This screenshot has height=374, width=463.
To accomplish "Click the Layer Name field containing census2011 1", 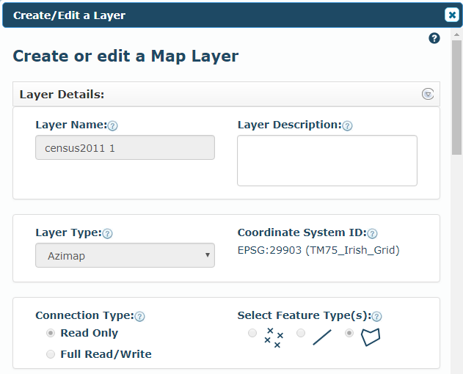I will point(125,147).
